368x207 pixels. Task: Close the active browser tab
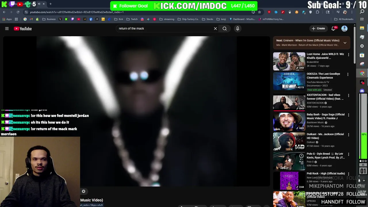(44, 4)
